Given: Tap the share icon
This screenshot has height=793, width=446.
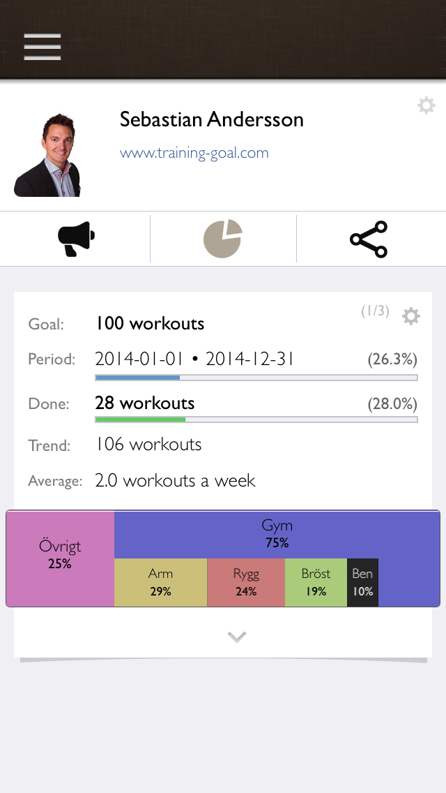Looking at the screenshot, I should [x=369, y=239].
